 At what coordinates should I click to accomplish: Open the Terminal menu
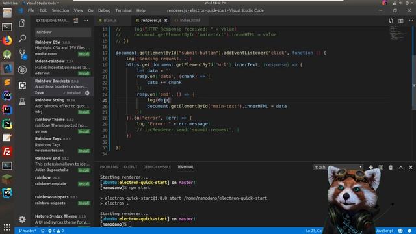coord(123,10)
